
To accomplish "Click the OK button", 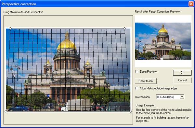I will (x=182, y=73).
